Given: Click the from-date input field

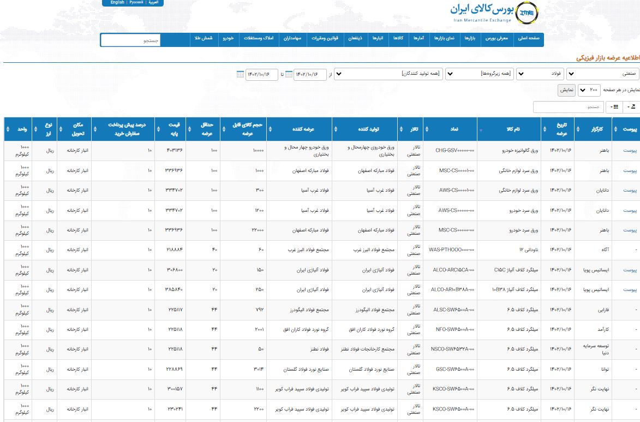Looking at the screenshot, I should [310, 74].
